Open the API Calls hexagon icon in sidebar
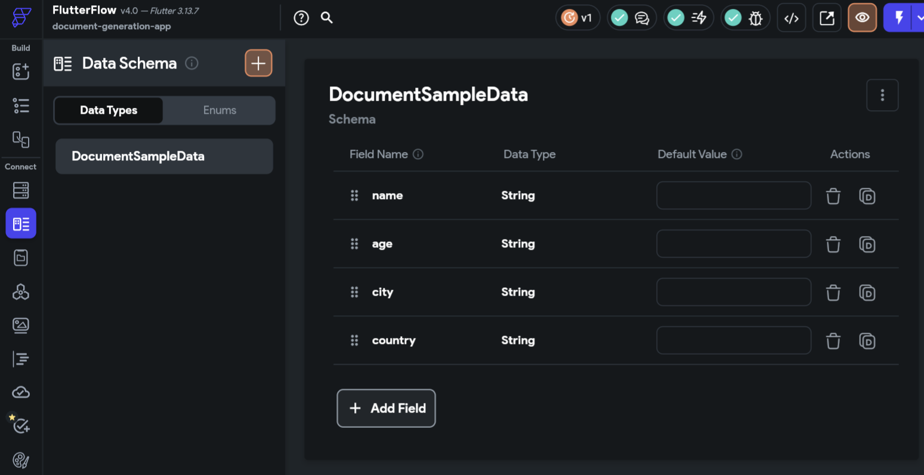Screen dimensions: 924x475 click(x=21, y=292)
